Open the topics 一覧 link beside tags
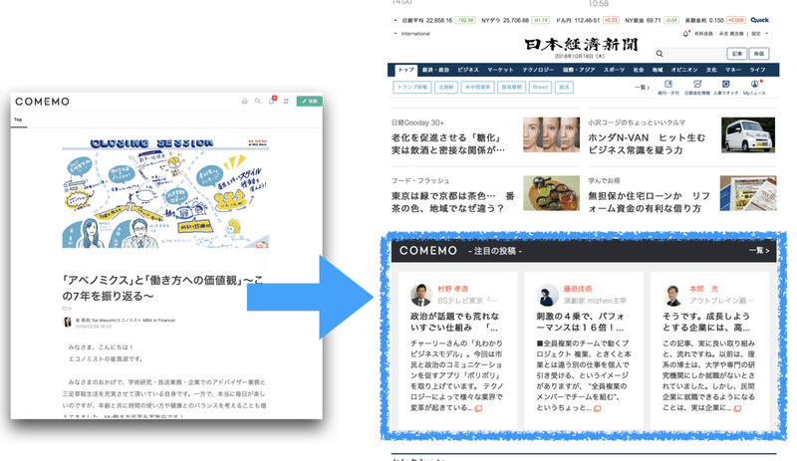This screenshot has width=797, height=461. coord(642,88)
